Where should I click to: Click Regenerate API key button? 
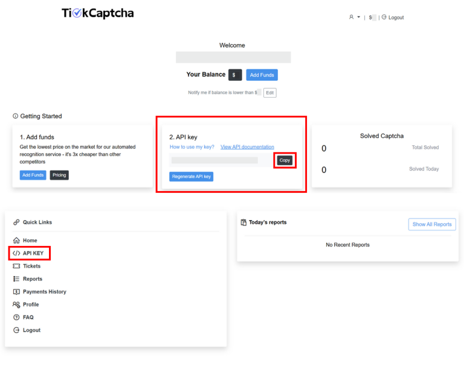191,177
